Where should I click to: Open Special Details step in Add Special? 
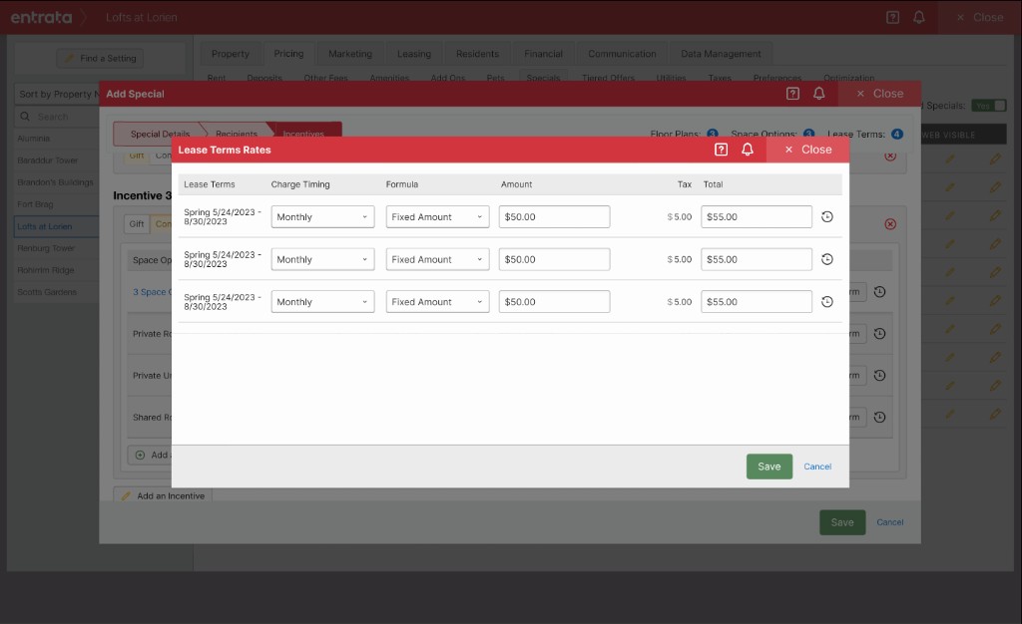pyautogui.click(x=160, y=134)
